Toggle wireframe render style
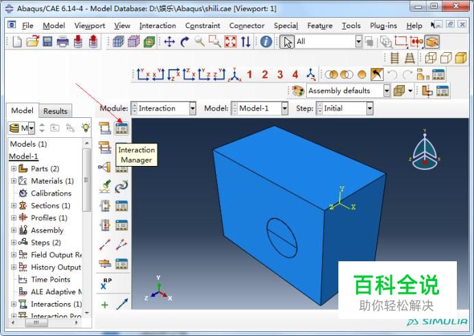Viewport: 474px width, 336px height. click(x=430, y=58)
